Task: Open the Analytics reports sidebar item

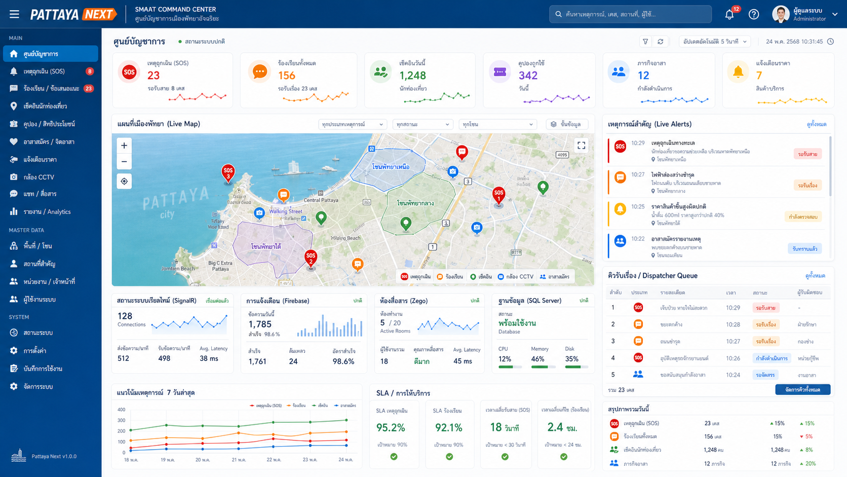Action: (51, 212)
